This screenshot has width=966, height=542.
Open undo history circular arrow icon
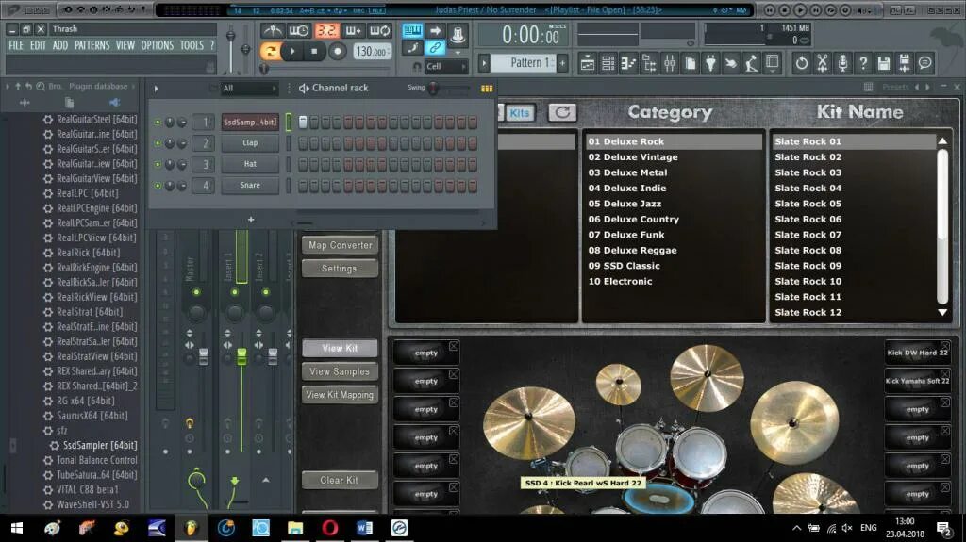(x=802, y=63)
